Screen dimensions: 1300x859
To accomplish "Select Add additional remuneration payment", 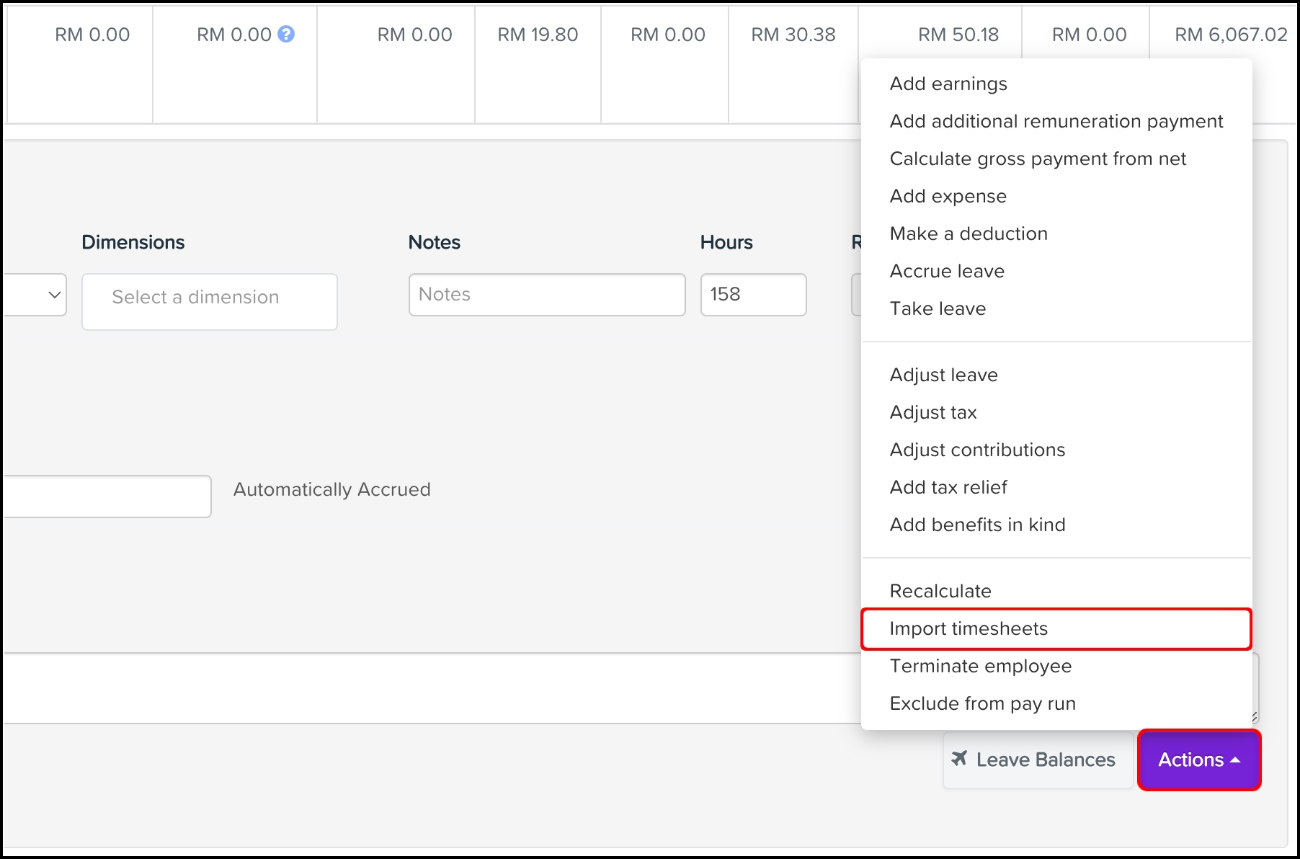I will (x=1056, y=121).
